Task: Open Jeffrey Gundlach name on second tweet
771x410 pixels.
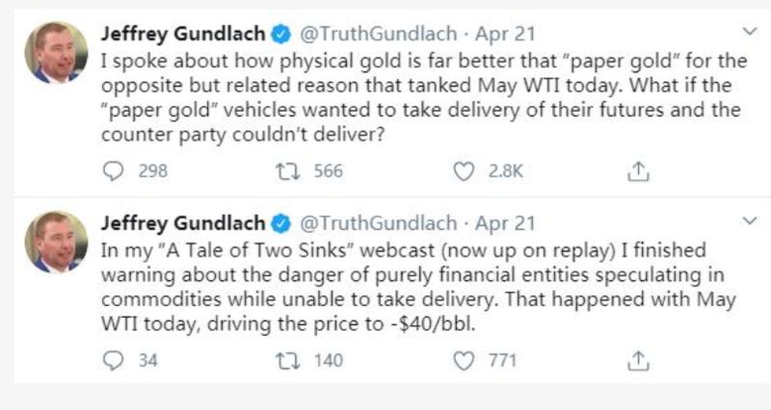Action: (183, 223)
